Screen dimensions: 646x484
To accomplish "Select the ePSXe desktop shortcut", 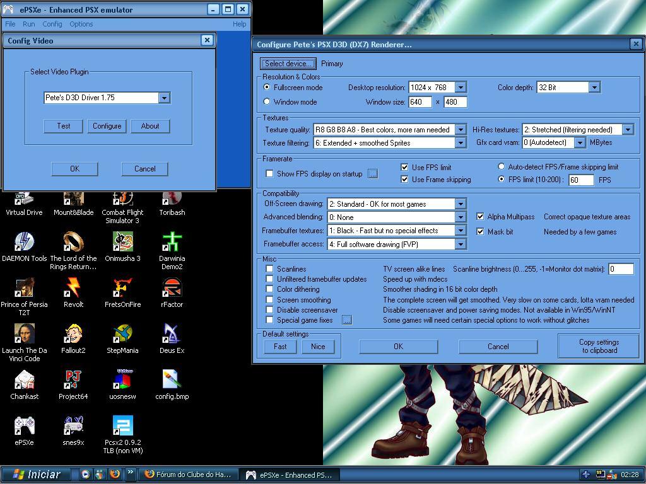I will [x=25, y=431].
